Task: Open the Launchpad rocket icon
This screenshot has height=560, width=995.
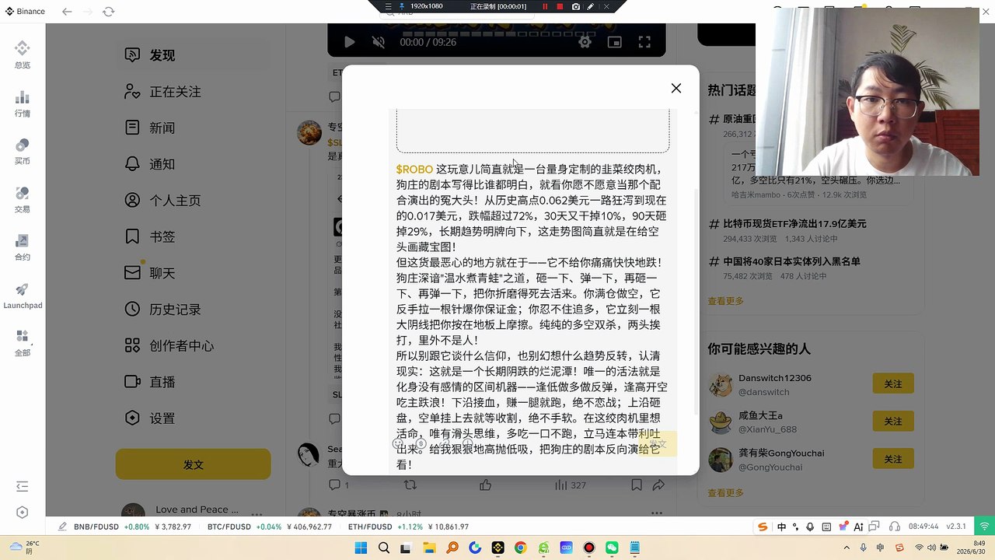Action: 22,289
